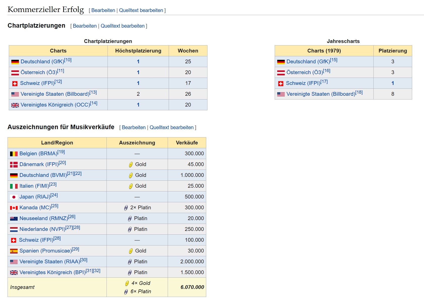Click the US flag icon beside Vereinigte Staaten (RIAA)
Viewport: 424px width, 301px height.
[x=14, y=262]
